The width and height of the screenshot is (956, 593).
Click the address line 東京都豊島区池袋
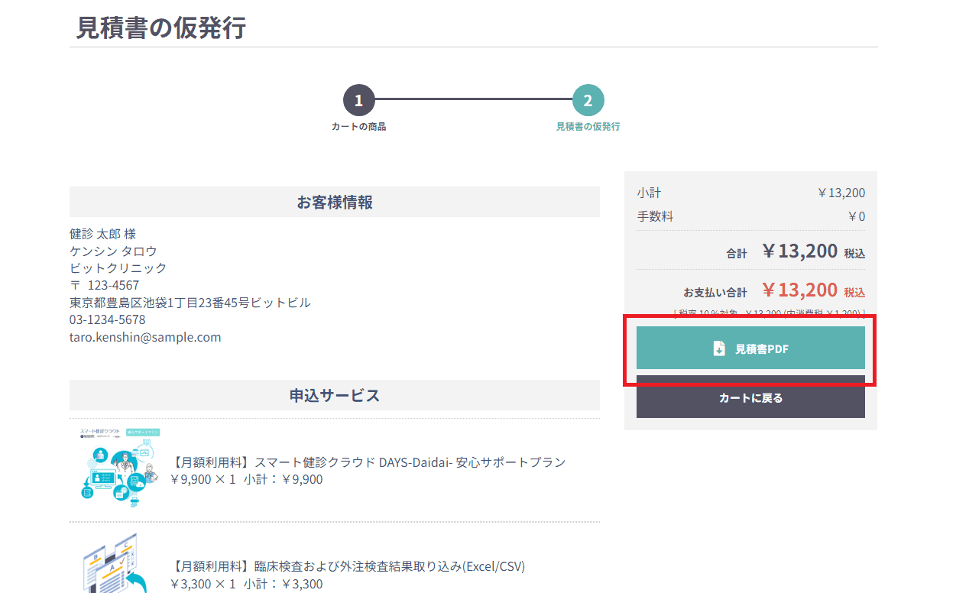point(190,303)
